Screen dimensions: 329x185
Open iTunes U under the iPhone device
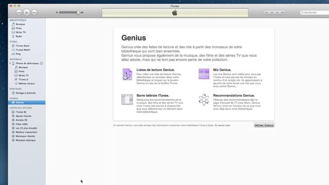point(23,80)
